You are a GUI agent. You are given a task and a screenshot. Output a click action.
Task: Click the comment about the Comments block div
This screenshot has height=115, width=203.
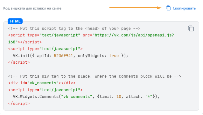pyautogui.click(x=94, y=76)
